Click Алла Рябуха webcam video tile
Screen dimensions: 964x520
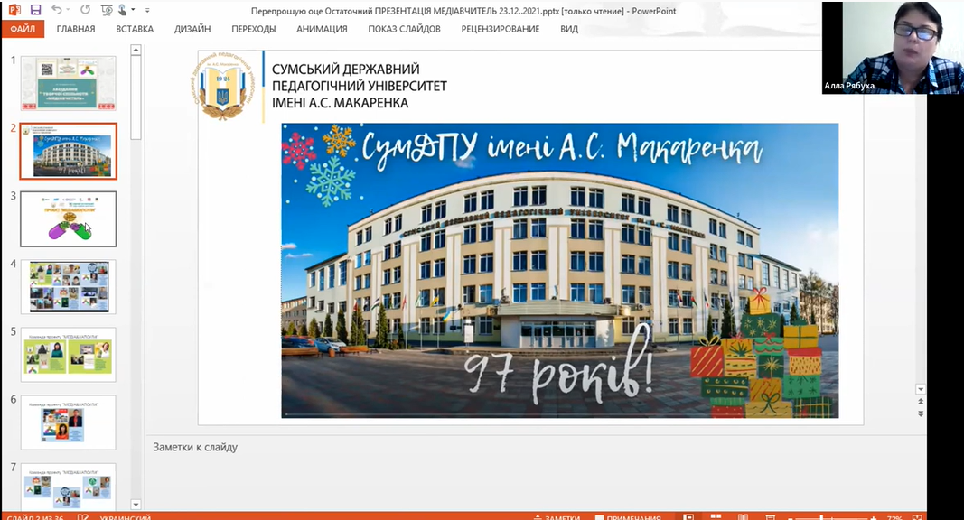tap(893, 48)
